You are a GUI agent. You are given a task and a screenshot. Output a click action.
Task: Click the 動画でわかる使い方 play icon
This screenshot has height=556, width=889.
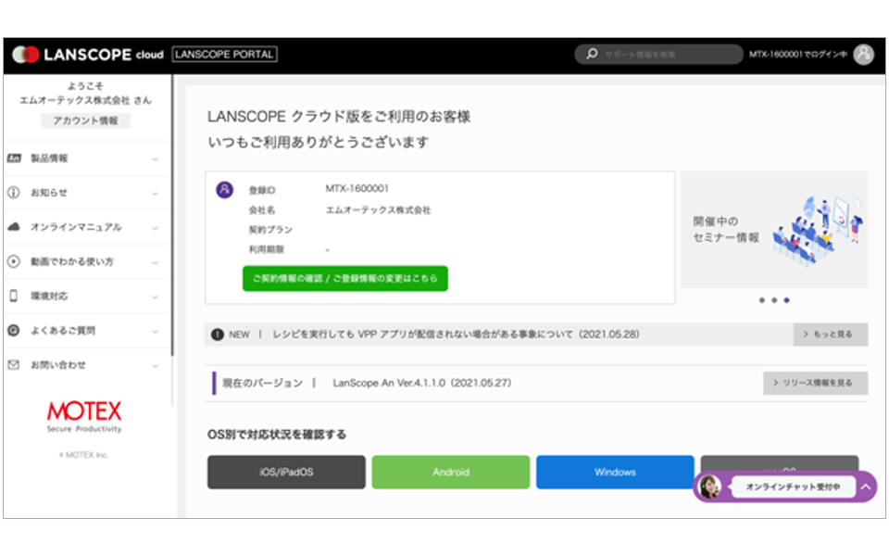[14, 261]
